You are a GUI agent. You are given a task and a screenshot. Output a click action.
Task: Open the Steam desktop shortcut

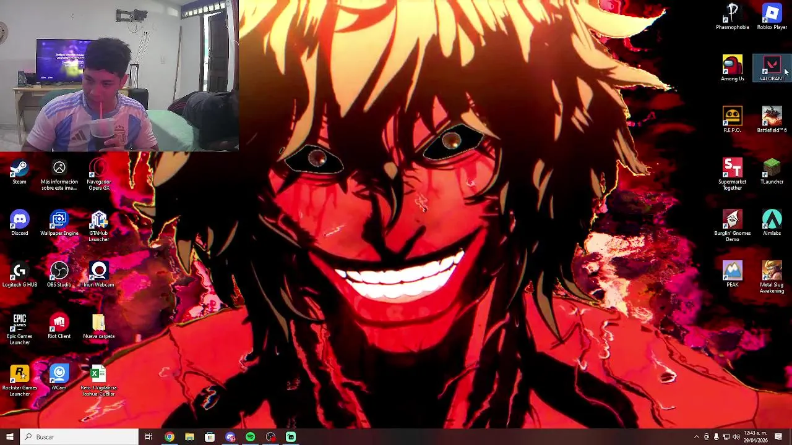(x=19, y=171)
